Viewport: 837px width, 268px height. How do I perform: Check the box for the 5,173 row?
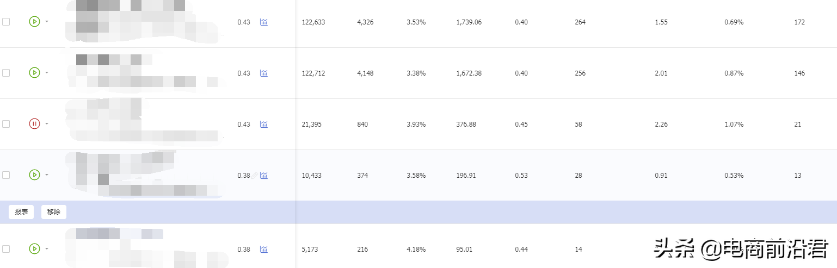click(x=6, y=248)
